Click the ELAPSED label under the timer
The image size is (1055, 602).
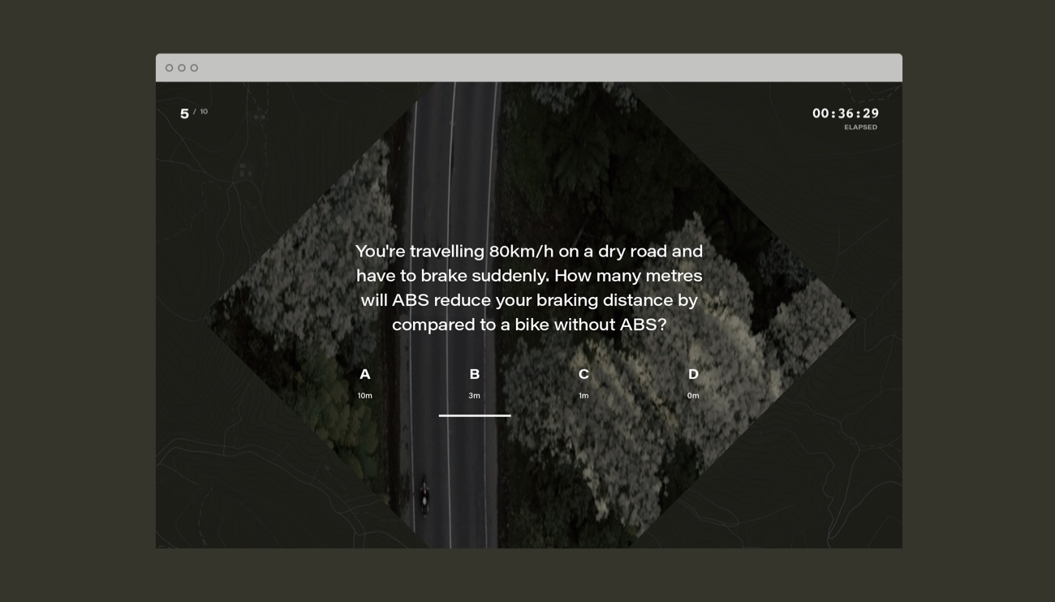860,127
